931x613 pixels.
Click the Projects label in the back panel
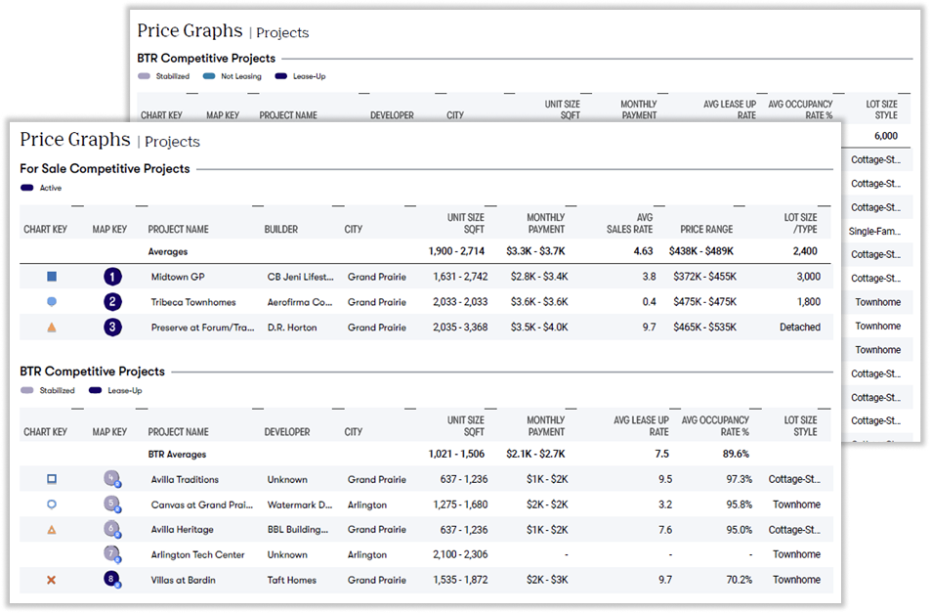[x=282, y=33]
